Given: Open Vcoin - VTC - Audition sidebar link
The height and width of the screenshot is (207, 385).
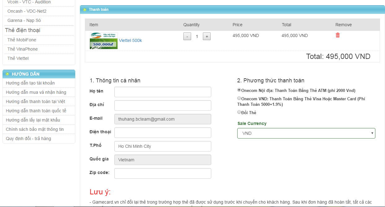Looking at the screenshot, I should coord(29,2).
